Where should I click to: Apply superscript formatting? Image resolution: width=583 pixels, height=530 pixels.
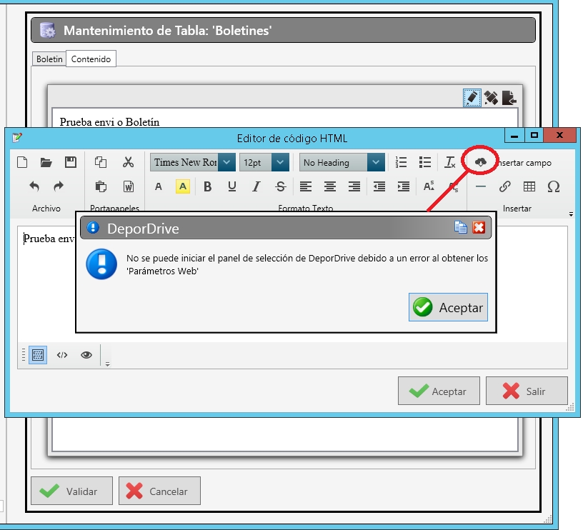pos(429,186)
